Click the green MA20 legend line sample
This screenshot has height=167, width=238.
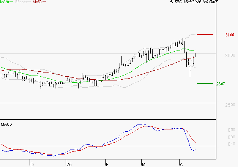(x=12, y=2)
